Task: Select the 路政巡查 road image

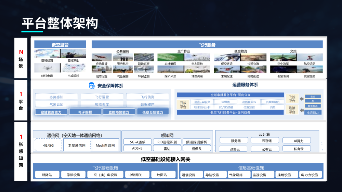Action: click(144, 57)
